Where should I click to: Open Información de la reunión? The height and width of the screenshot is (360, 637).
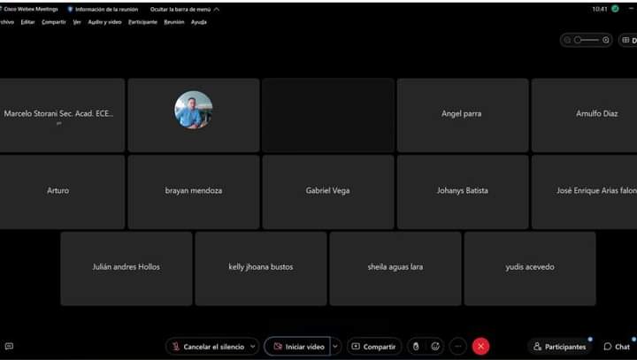(x=106, y=10)
